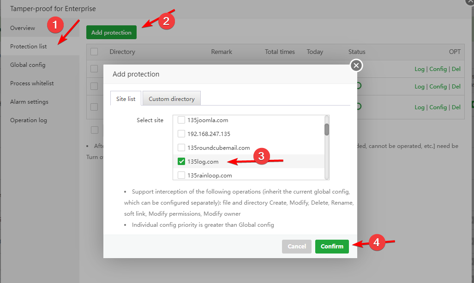Switch to the Custom directory tab
The height and width of the screenshot is (283, 474).
click(x=172, y=99)
